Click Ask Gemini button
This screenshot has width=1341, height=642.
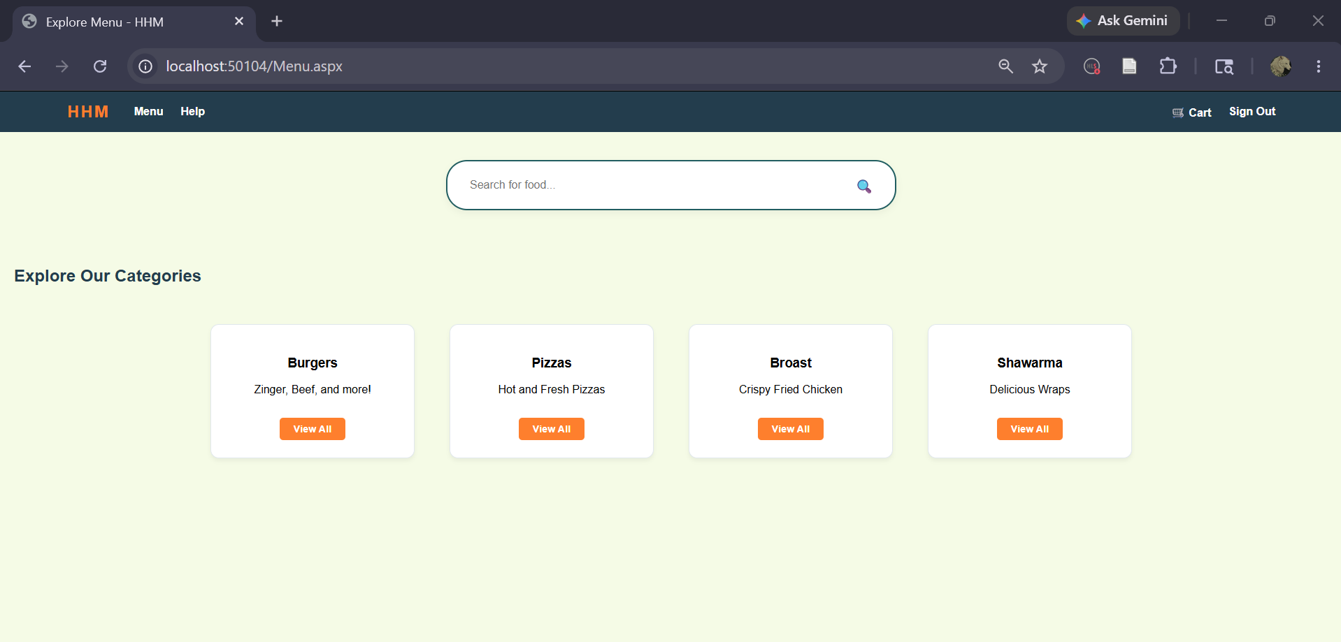pos(1123,21)
